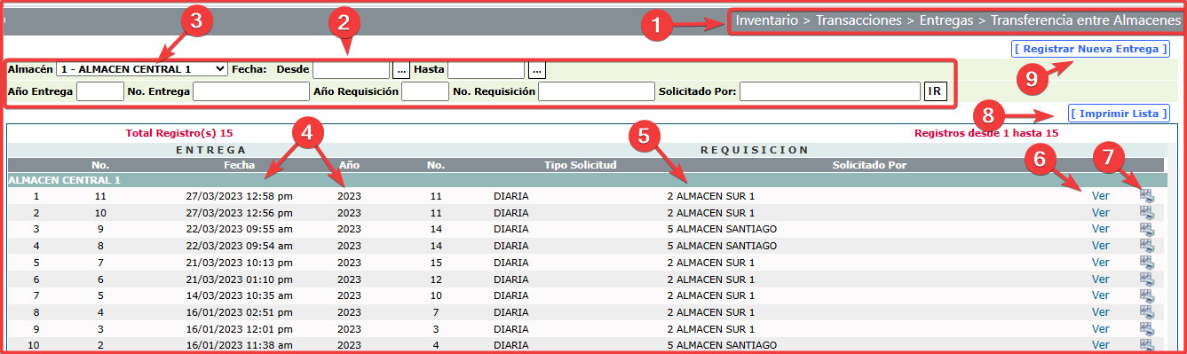Focus the Desde date field

coord(352,69)
